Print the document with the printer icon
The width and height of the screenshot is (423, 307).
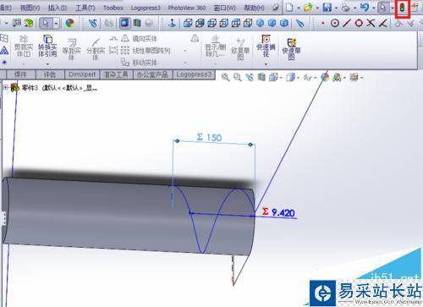[x=345, y=8]
